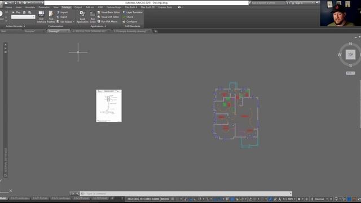
Task: Toggle Polar tracking in the status bar
Action: click(x=200, y=199)
